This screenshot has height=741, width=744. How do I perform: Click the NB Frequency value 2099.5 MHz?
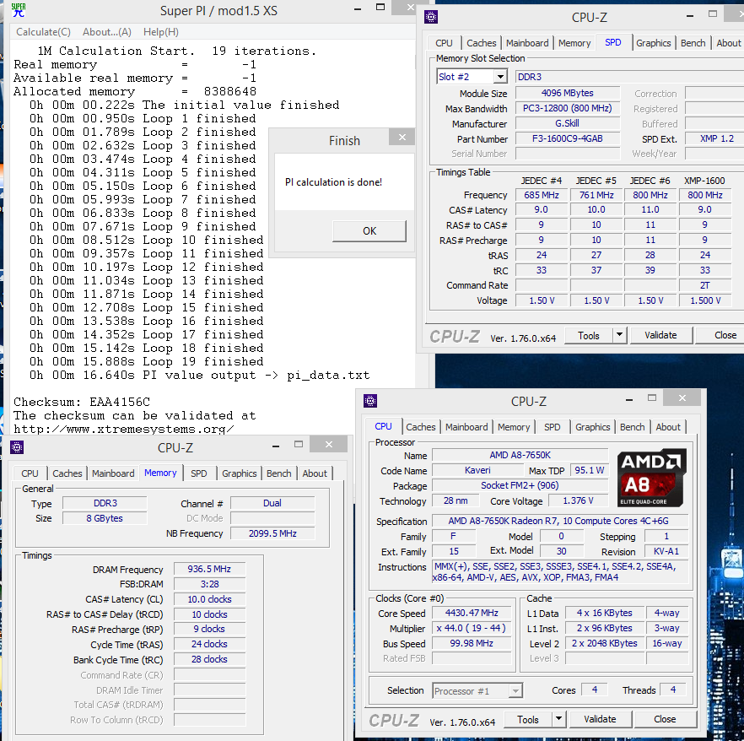[272, 533]
